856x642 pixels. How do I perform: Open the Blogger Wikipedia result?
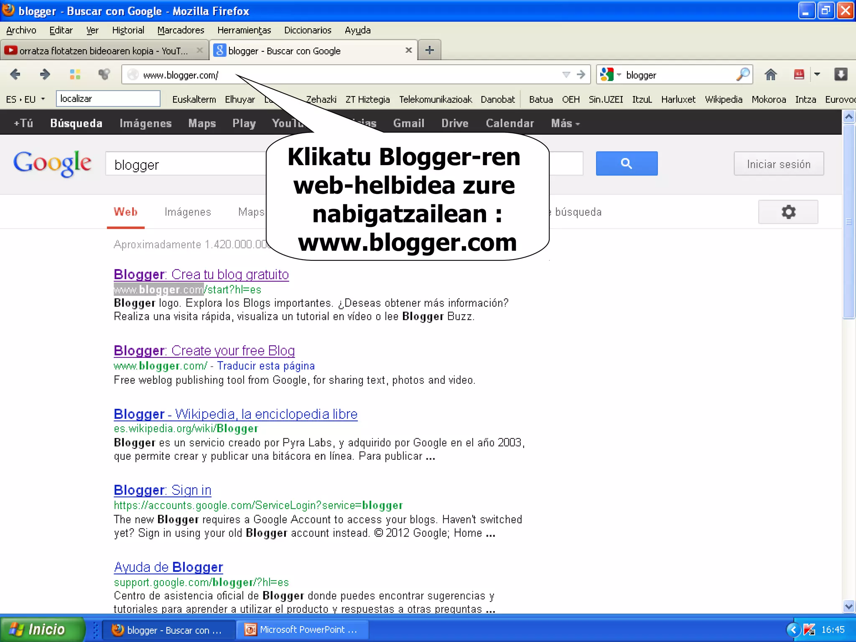236,414
